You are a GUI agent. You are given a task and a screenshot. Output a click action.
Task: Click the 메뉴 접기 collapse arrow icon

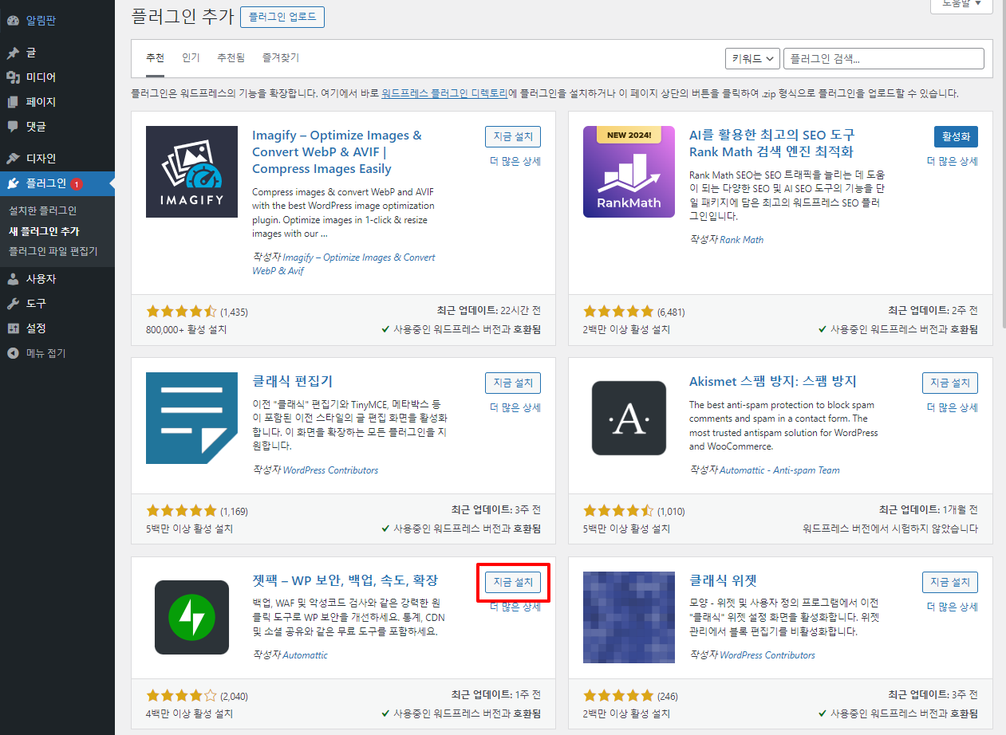click(13, 353)
